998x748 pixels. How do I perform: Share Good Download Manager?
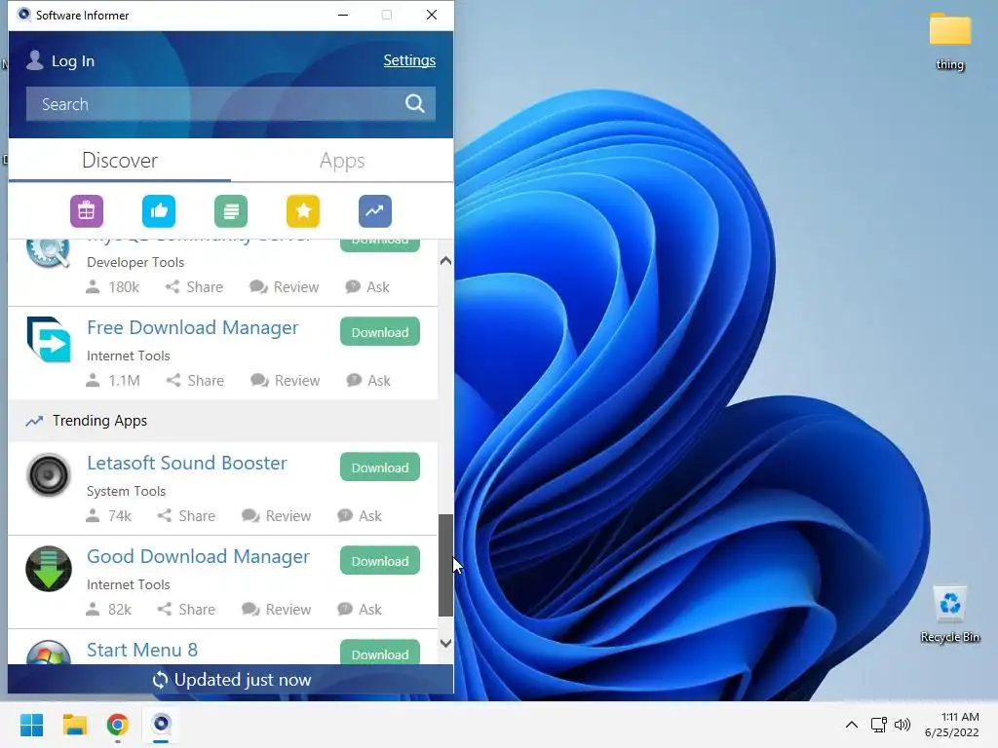[186, 610]
